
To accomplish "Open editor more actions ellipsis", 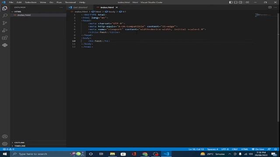I will coord(275,7).
